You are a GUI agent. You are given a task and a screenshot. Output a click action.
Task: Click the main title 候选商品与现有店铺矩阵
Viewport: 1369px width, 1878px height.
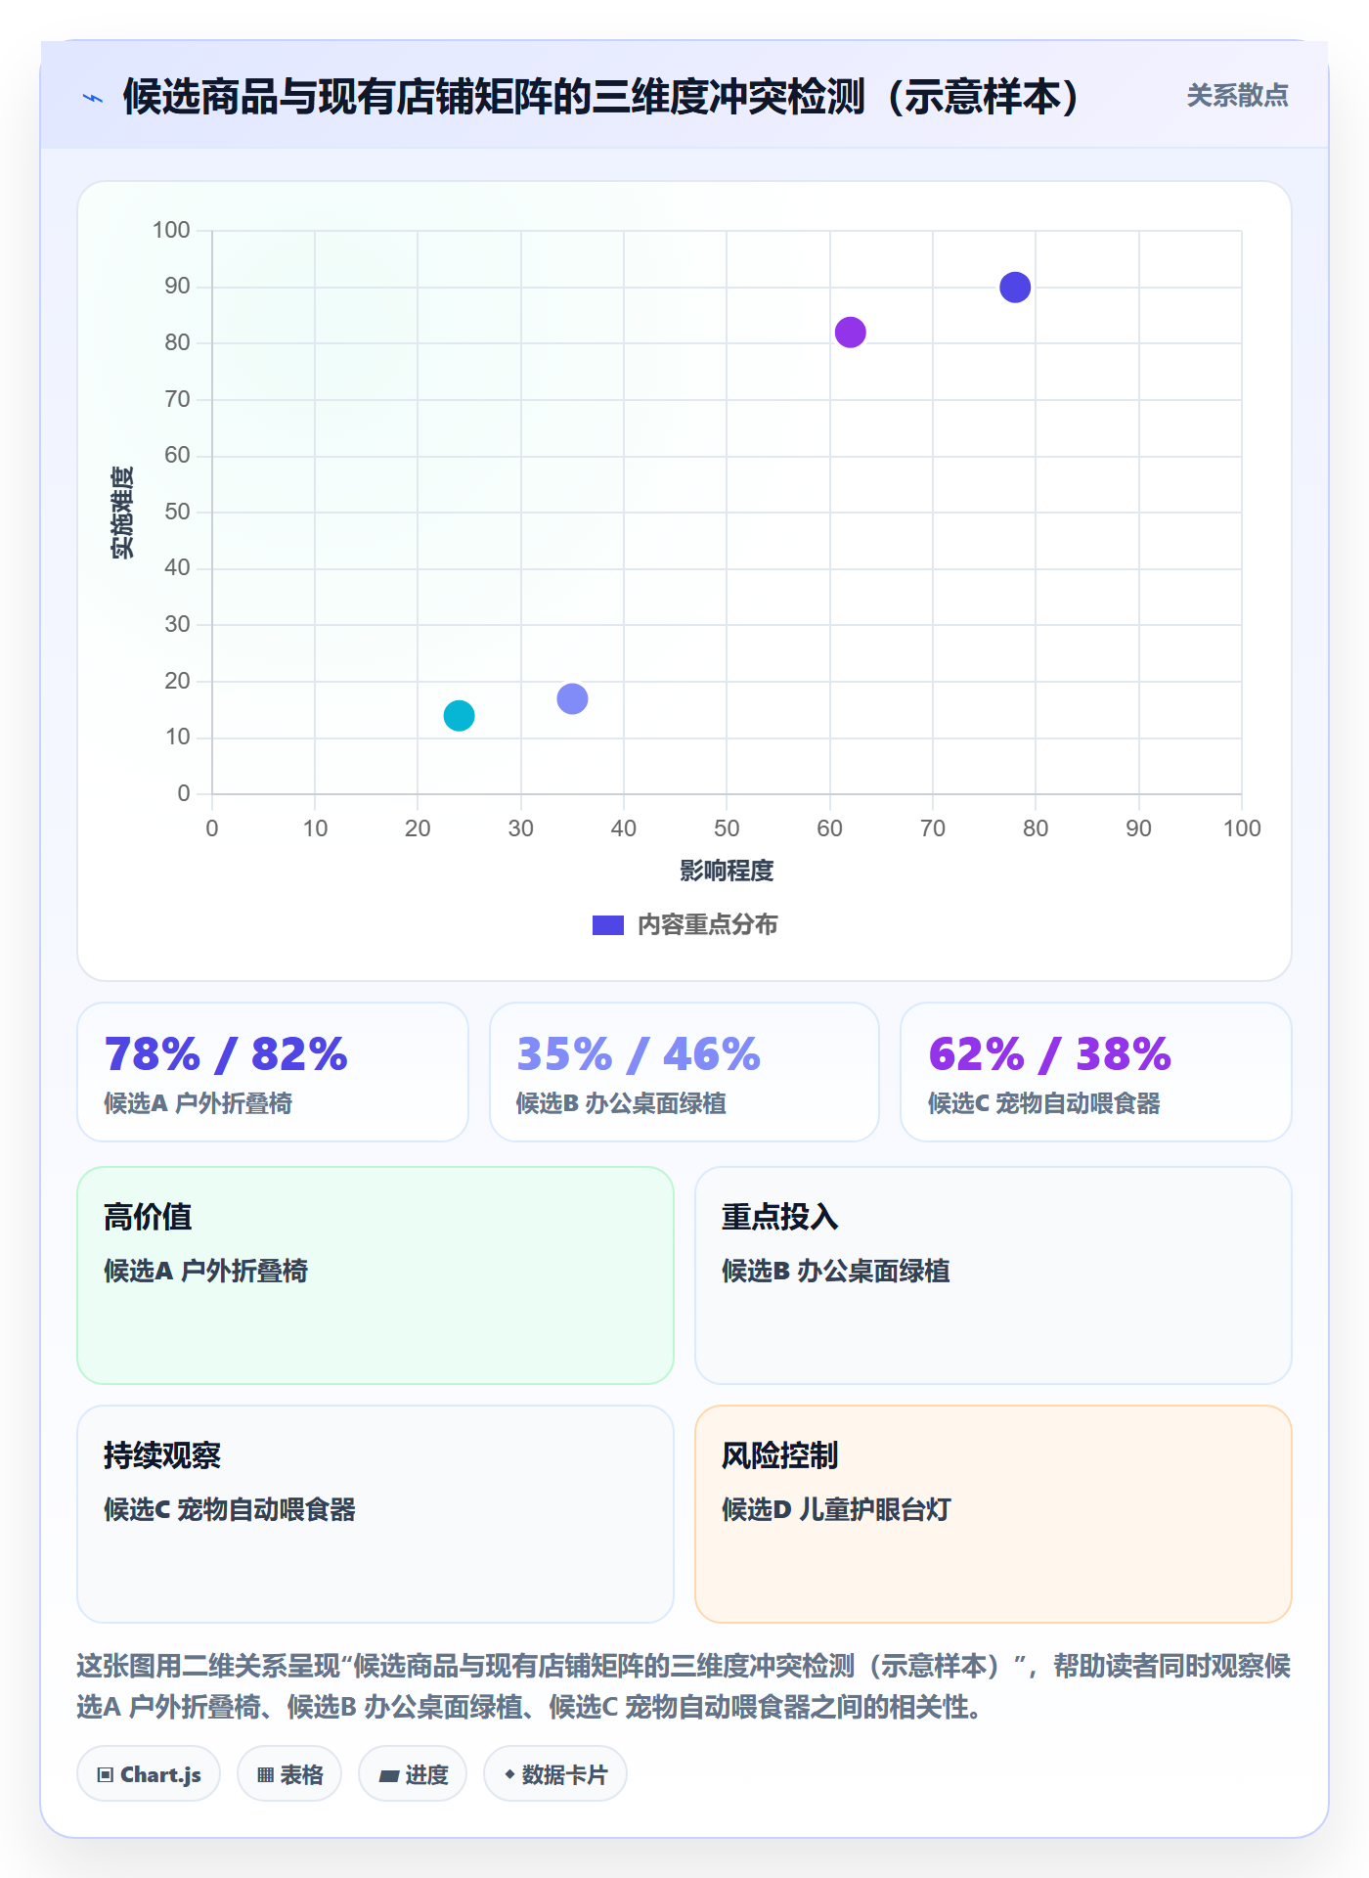tap(600, 97)
